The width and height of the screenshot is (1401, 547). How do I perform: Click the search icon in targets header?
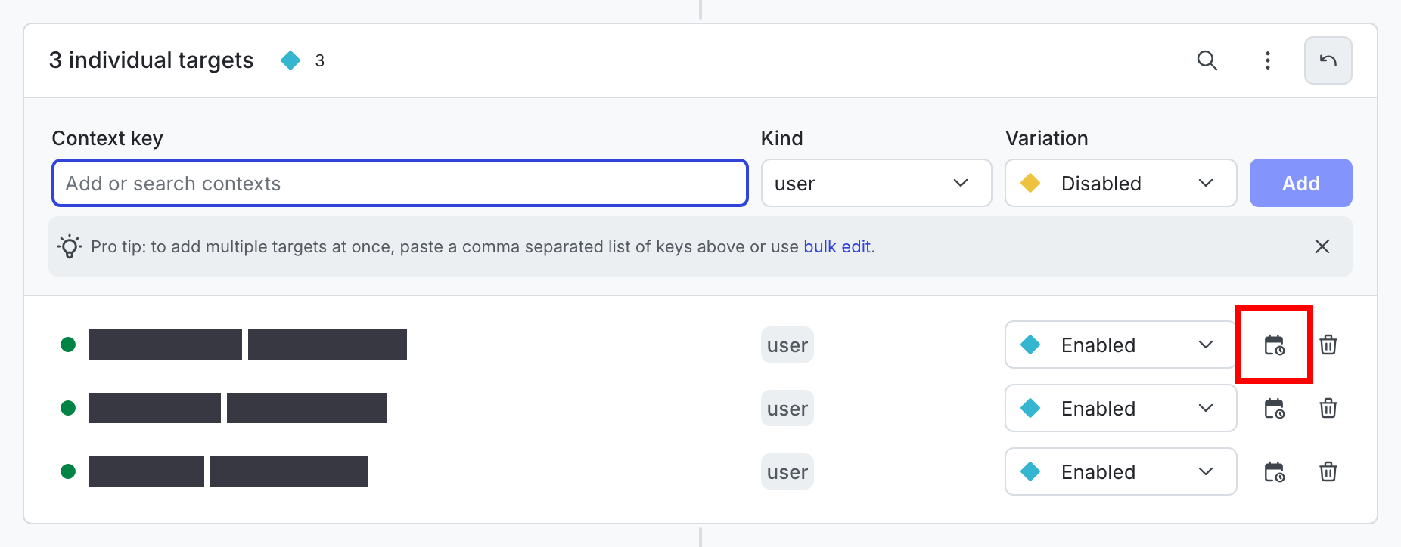pyautogui.click(x=1207, y=60)
